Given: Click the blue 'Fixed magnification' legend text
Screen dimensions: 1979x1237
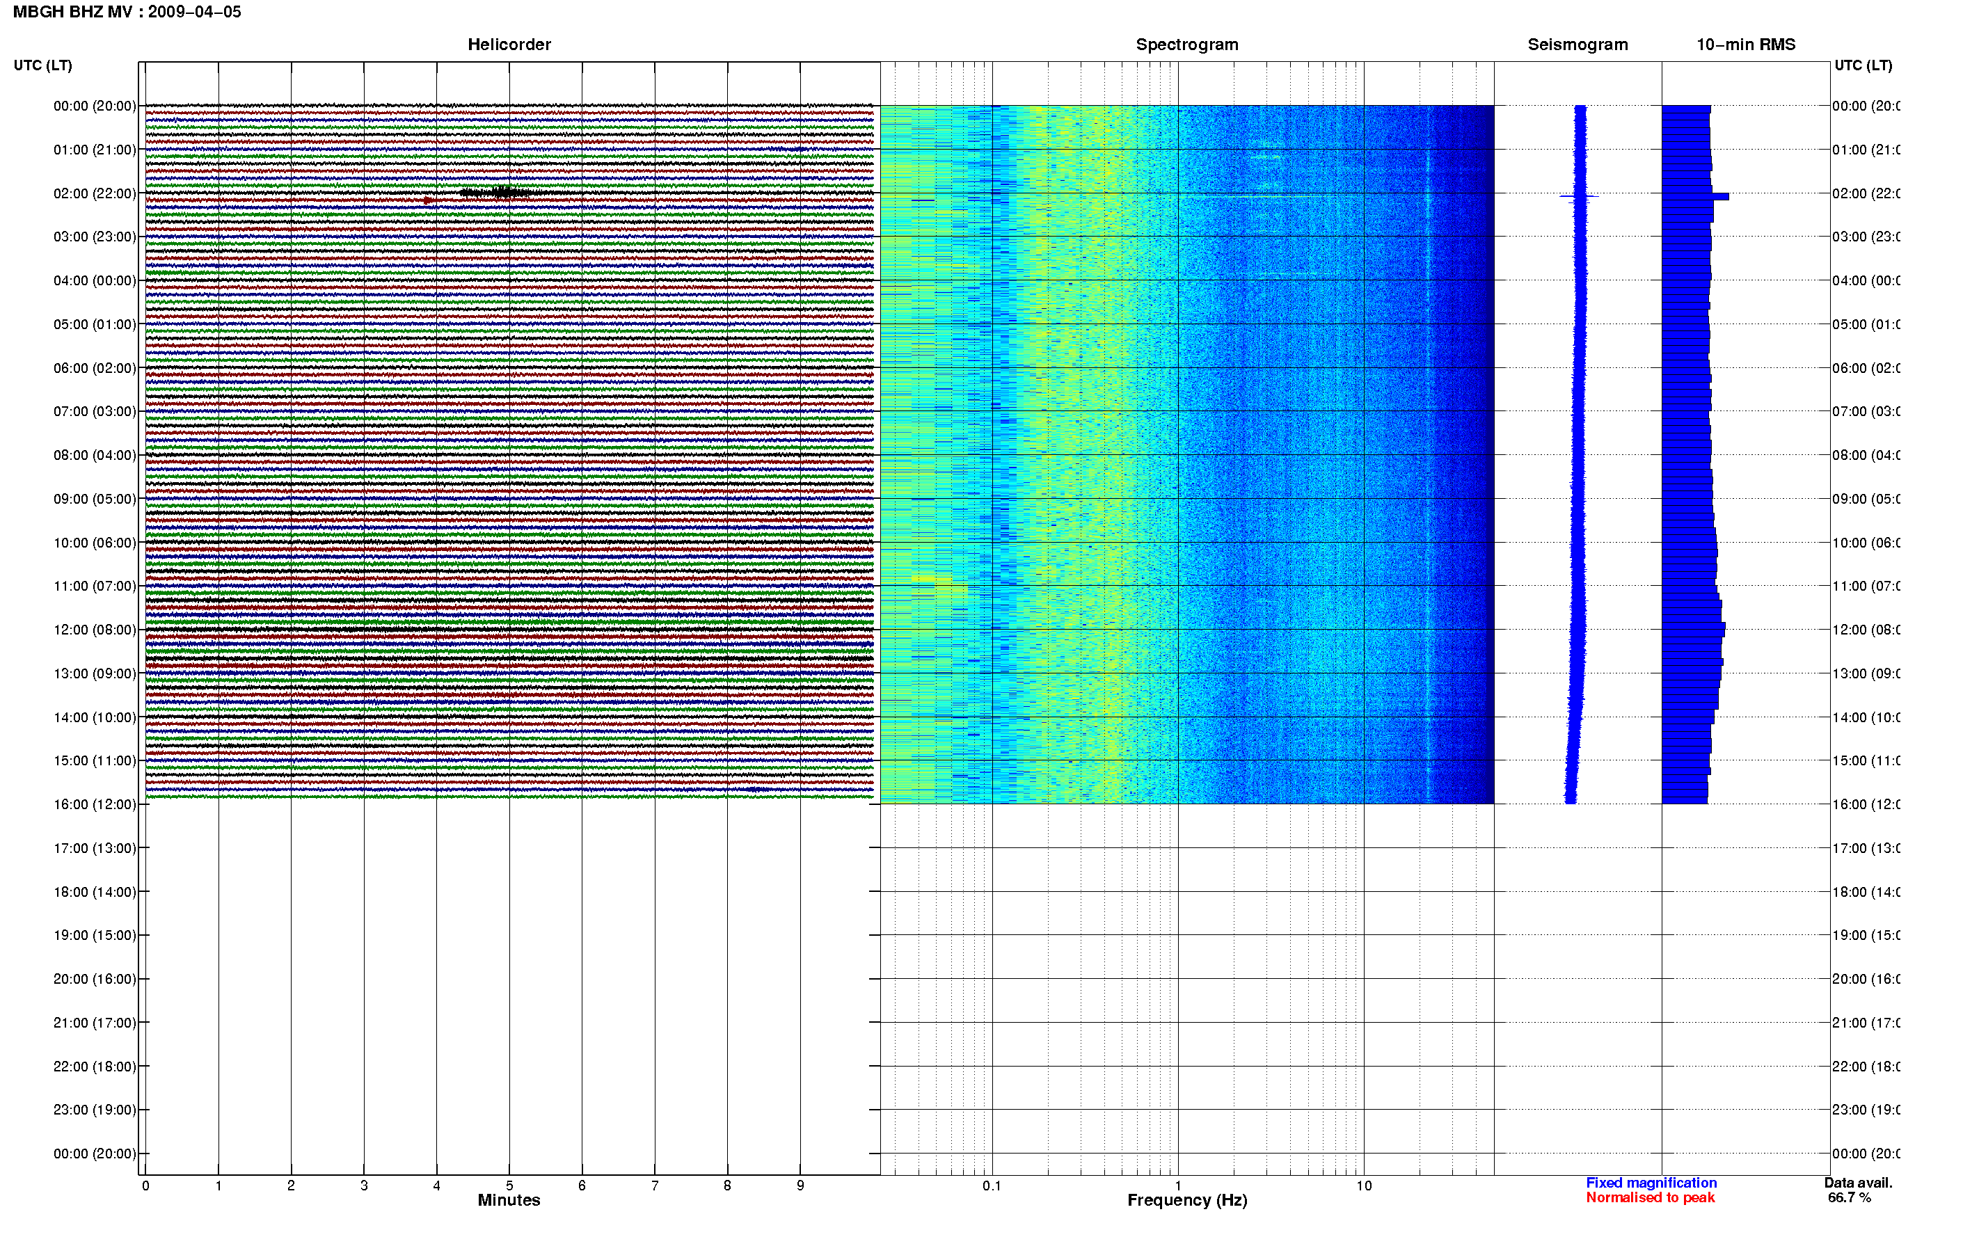Looking at the screenshot, I should tap(1651, 1183).
